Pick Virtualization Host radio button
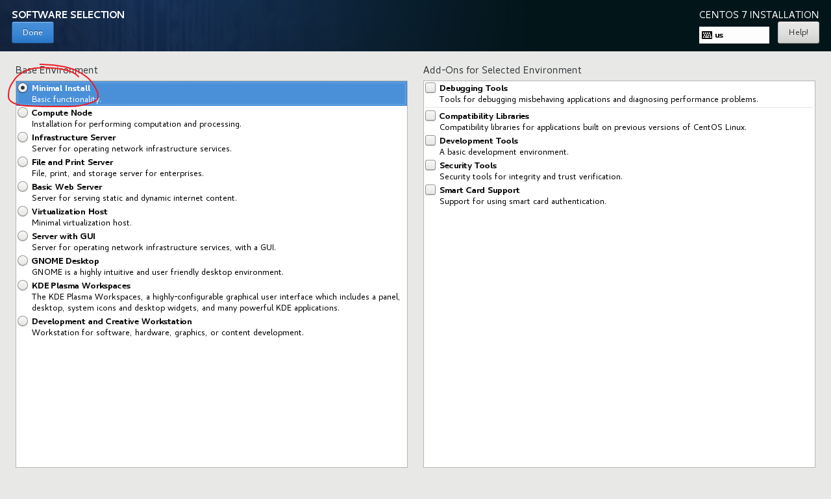The image size is (831, 499). tap(23, 211)
